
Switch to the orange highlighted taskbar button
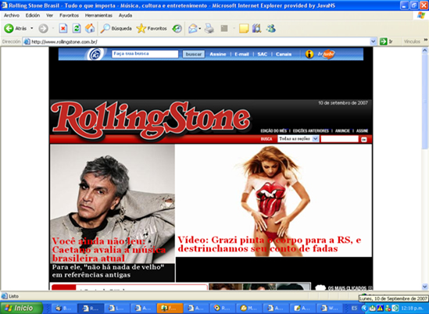pos(170,309)
